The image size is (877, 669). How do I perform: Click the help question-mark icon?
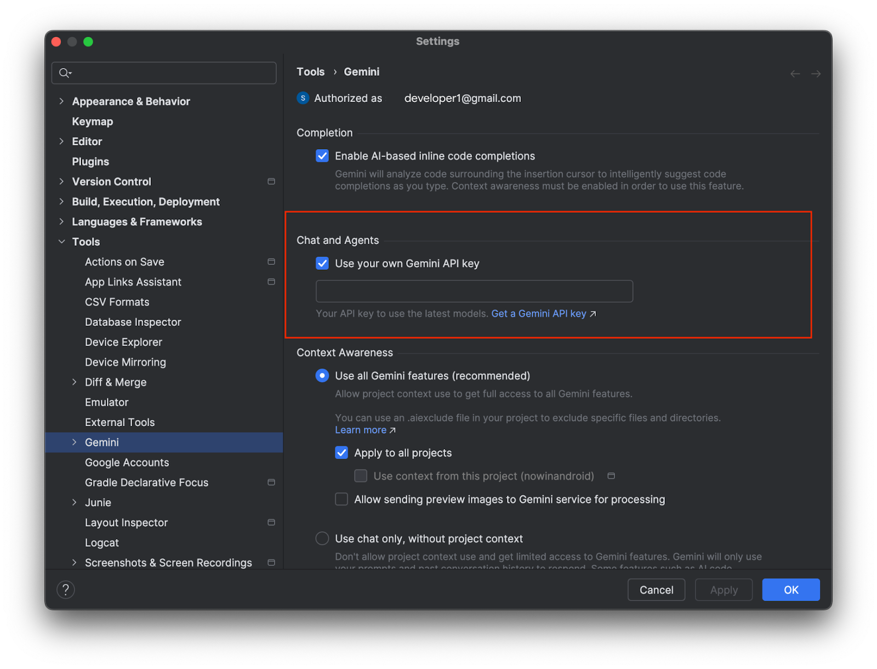(x=66, y=589)
